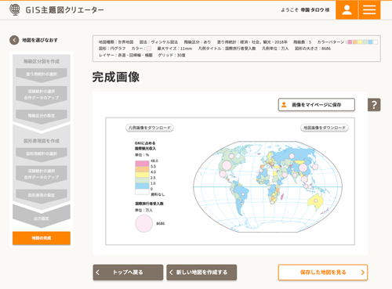Select the 塗り用統計の選択 step
392x289 pixels.
42,74
